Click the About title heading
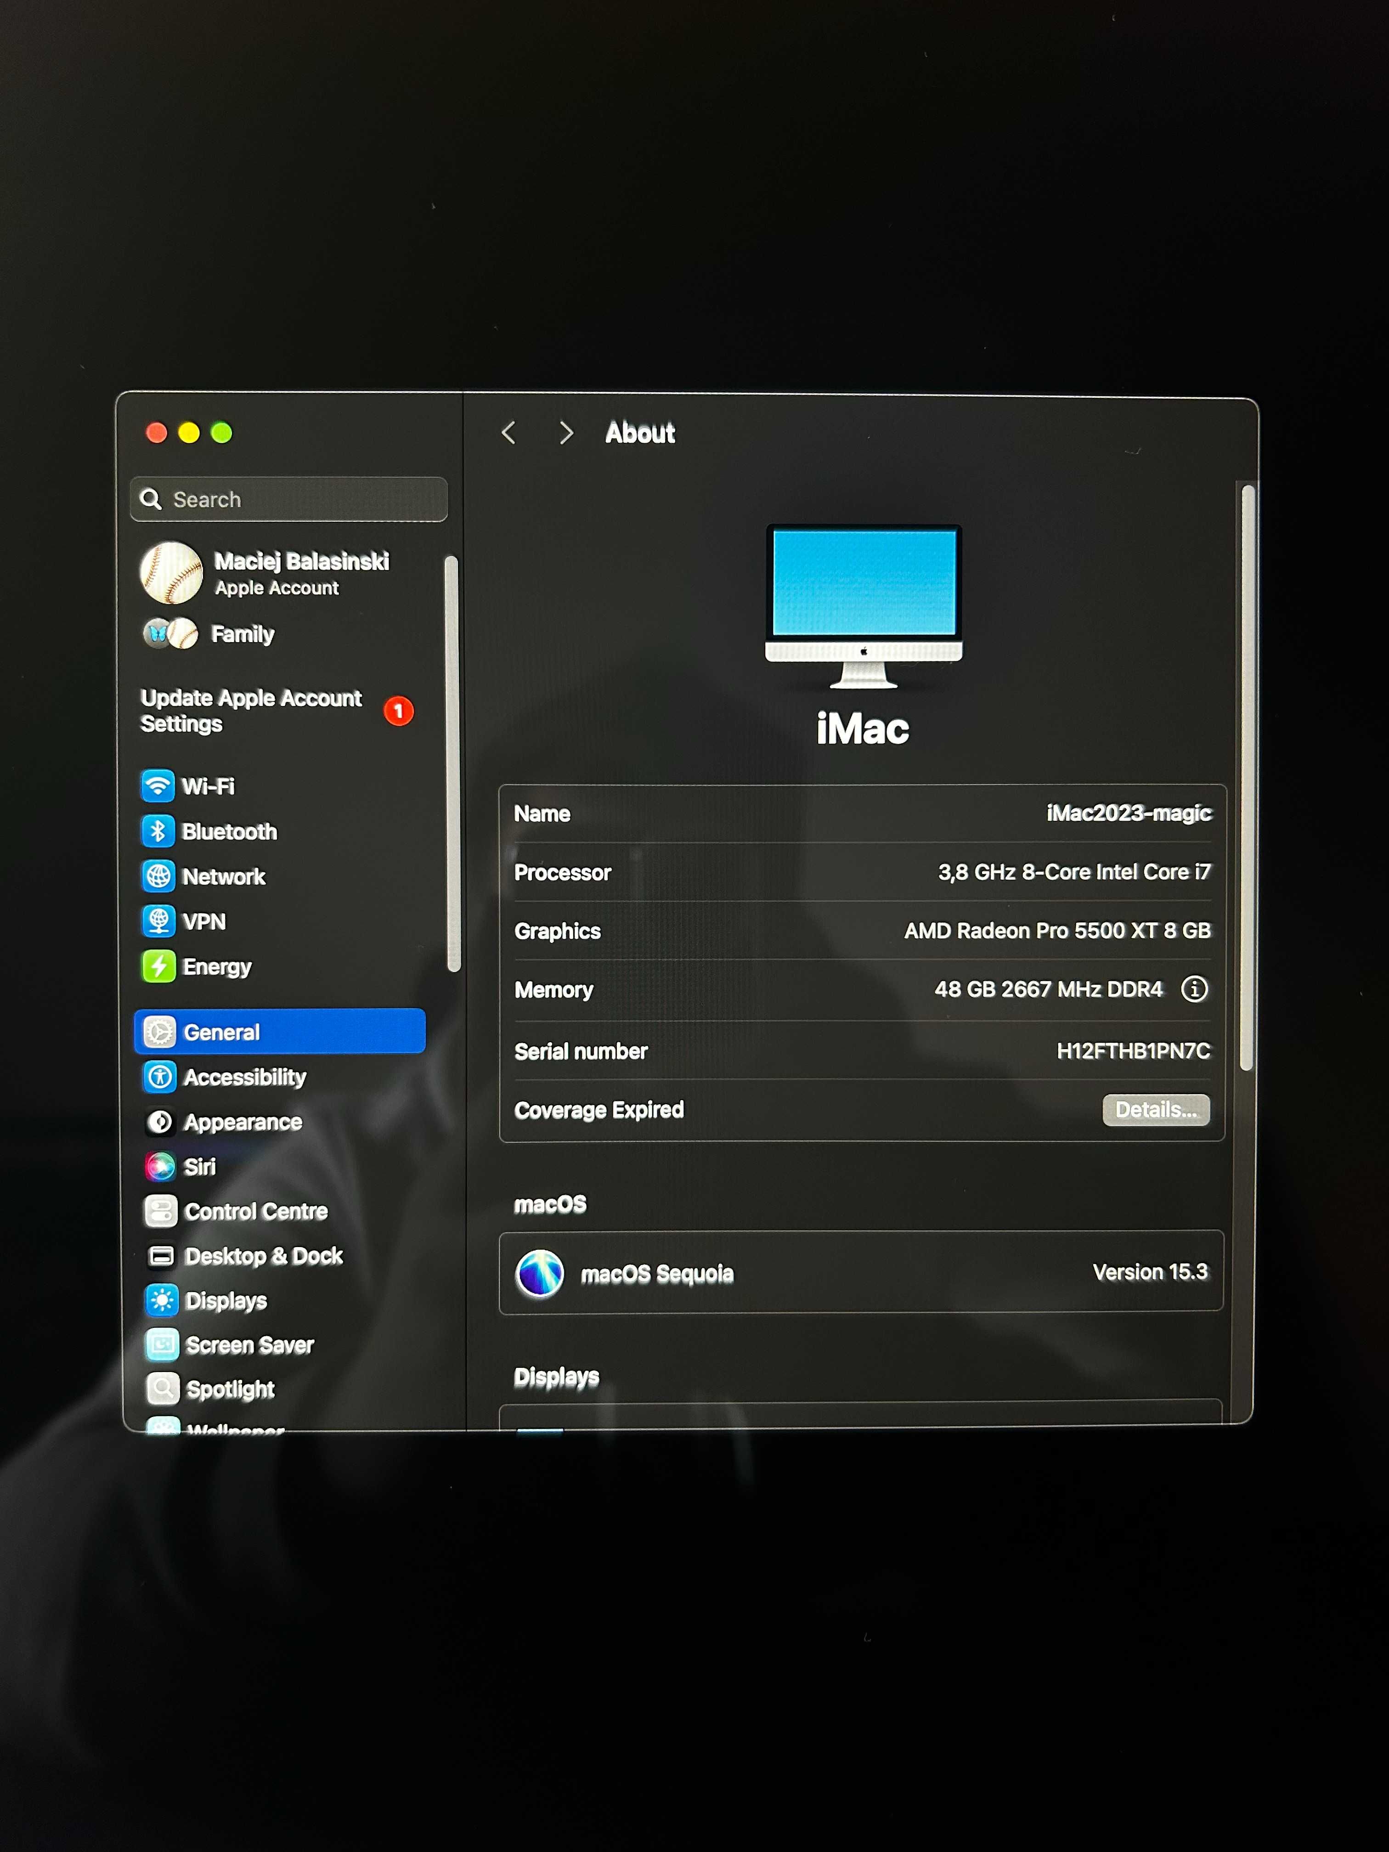 [x=640, y=433]
